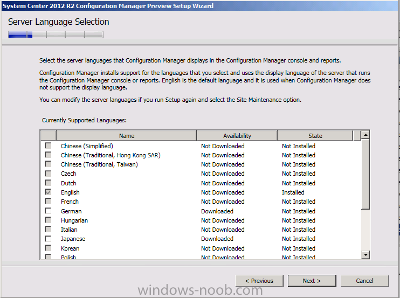Click the French language name
This screenshot has height=298, width=400.
[70, 202]
